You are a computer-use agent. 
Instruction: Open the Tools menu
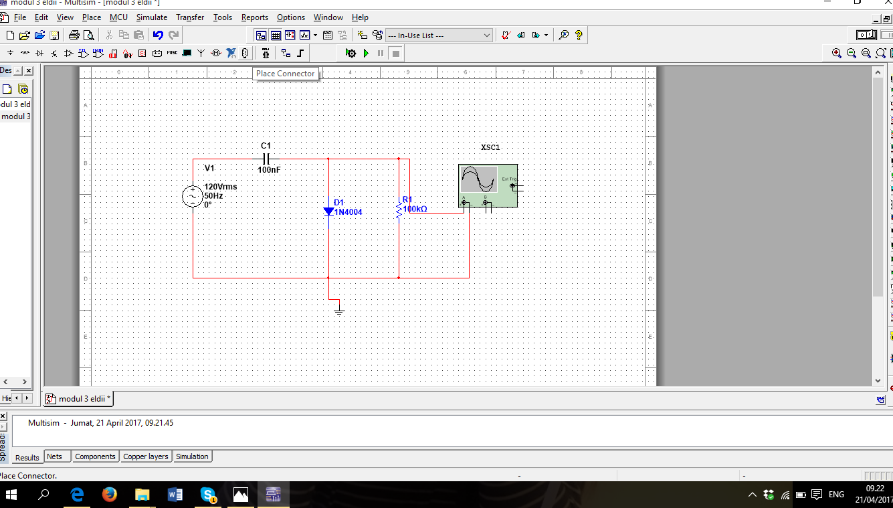pos(223,17)
